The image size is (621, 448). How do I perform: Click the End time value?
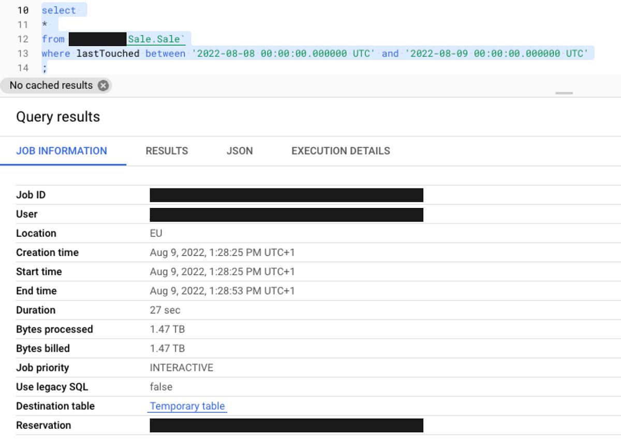[x=221, y=291]
